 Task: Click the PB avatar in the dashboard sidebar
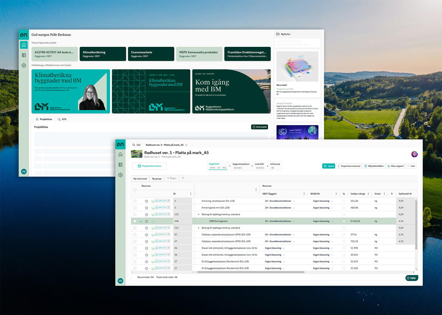[24, 172]
